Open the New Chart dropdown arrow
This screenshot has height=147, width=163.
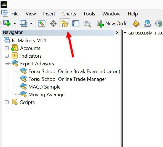(15, 23)
